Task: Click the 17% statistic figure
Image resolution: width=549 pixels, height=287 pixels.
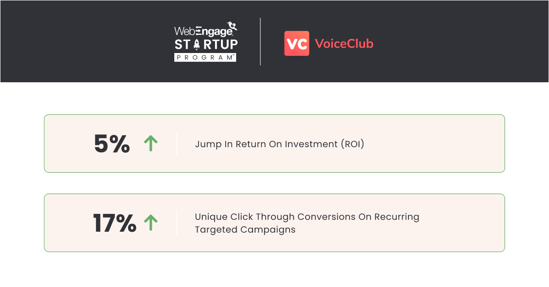Action: 114,223
